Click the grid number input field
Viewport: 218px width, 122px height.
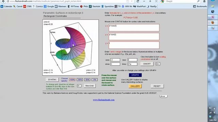click(x=79, y=86)
